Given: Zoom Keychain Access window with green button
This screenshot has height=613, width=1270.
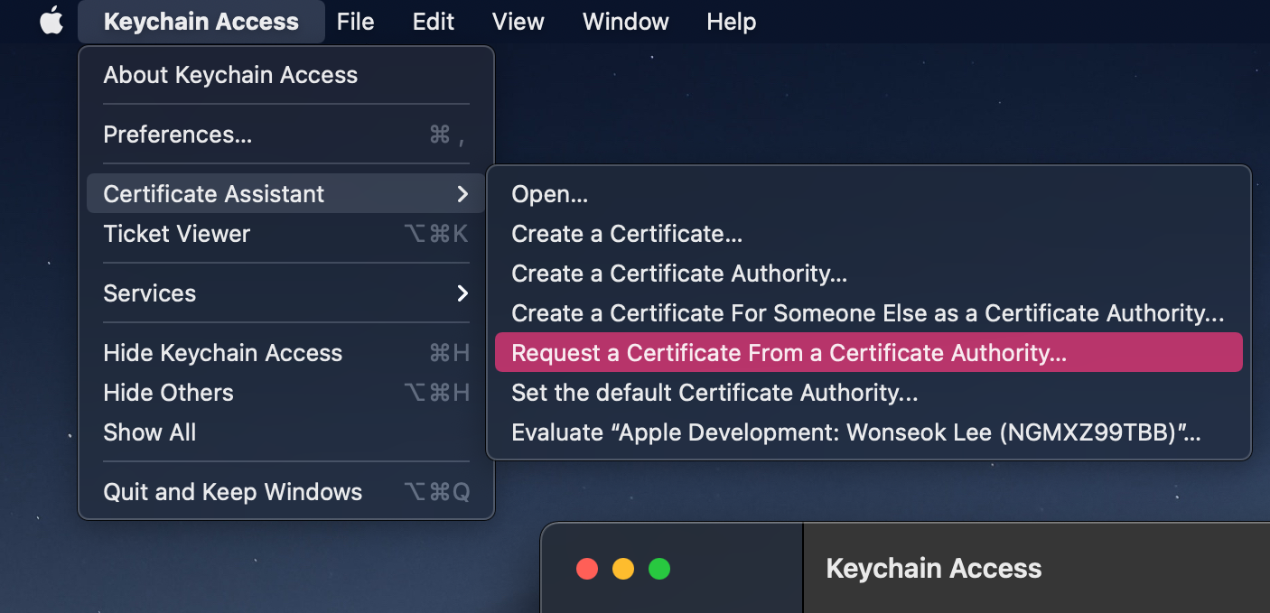Looking at the screenshot, I should tap(659, 569).
